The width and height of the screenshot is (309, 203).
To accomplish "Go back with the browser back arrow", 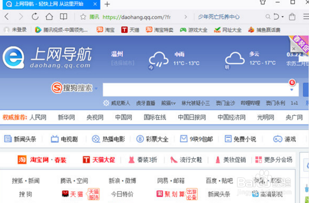I will (6, 16).
